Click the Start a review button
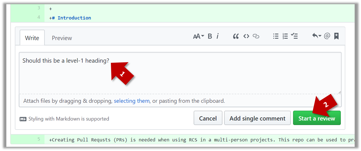The image size is (361, 151). click(x=317, y=118)
